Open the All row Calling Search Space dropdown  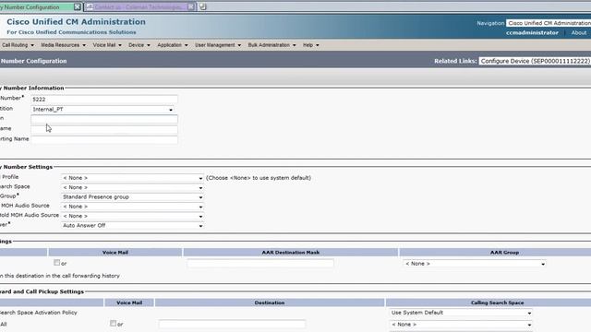coord(461,325)
